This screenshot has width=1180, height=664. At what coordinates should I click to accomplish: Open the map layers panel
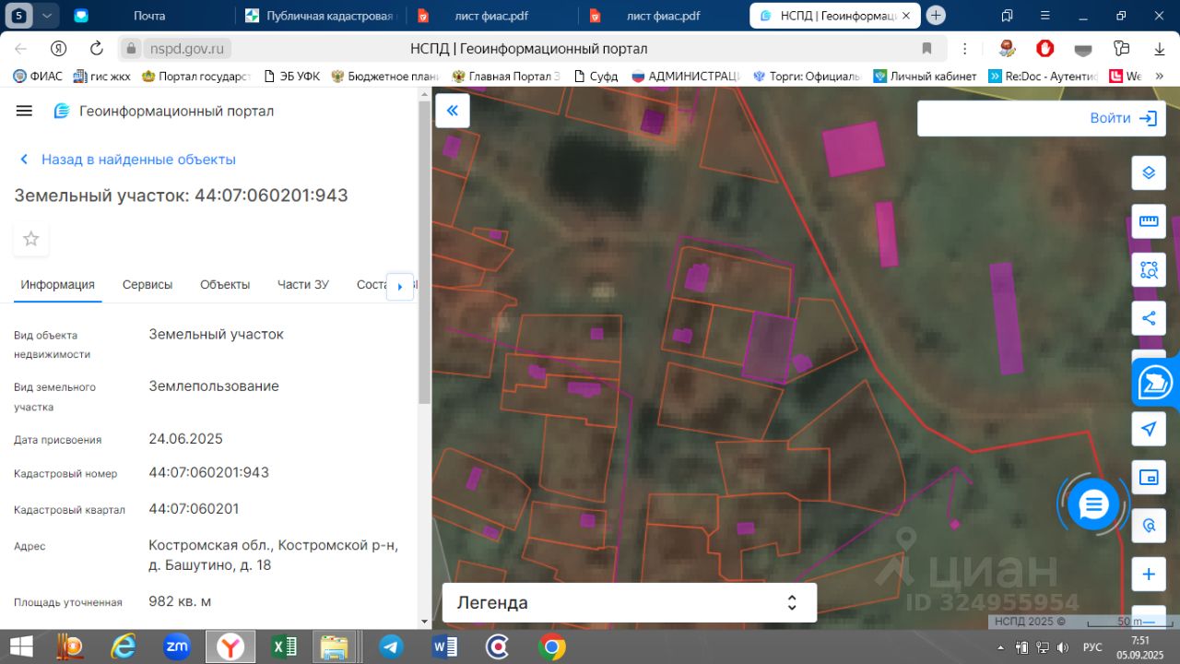coord(1149,172)
